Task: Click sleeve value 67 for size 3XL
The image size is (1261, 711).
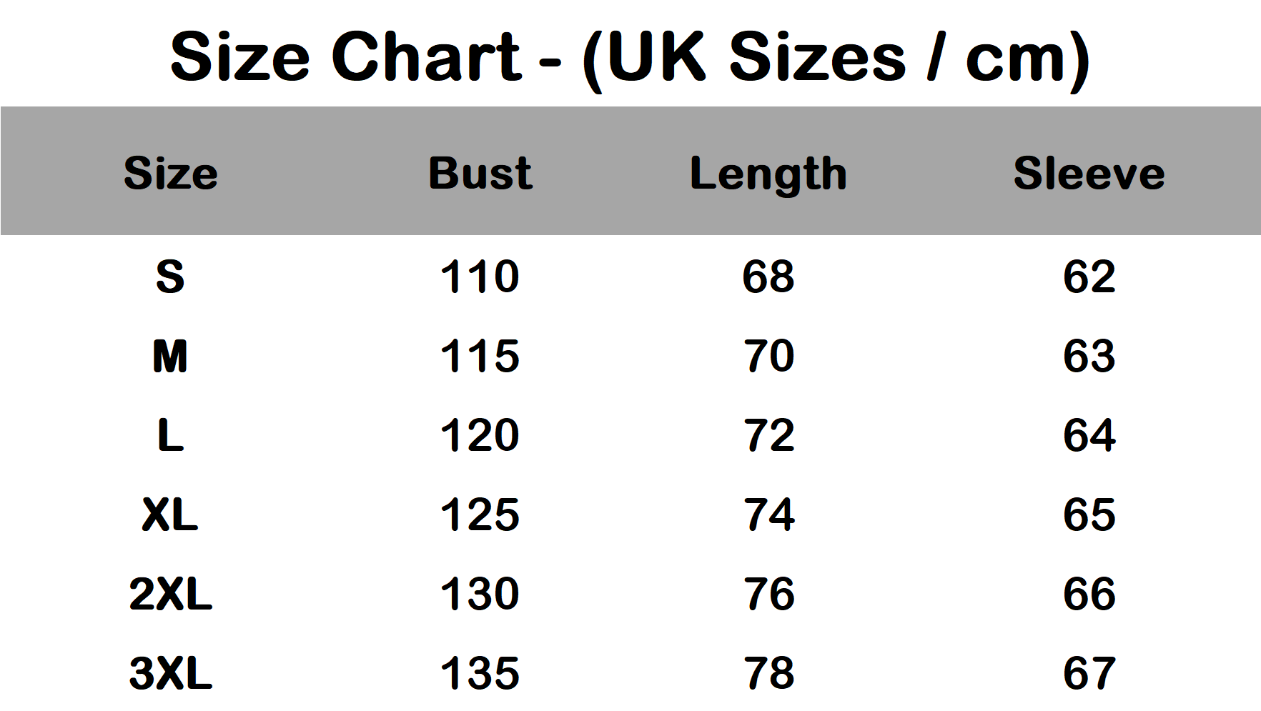Action: [1089, 673]
